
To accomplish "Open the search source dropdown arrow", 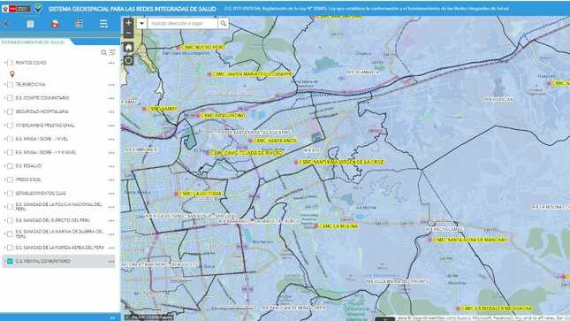I will pos(141,24).
